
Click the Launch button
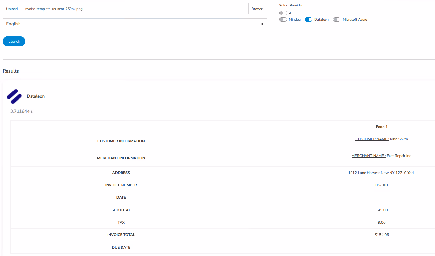14,41
